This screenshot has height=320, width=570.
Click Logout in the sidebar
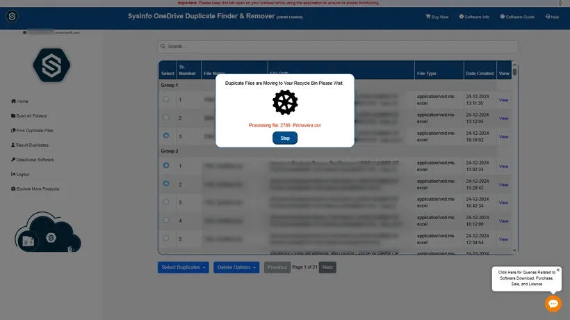pos(20,174)
